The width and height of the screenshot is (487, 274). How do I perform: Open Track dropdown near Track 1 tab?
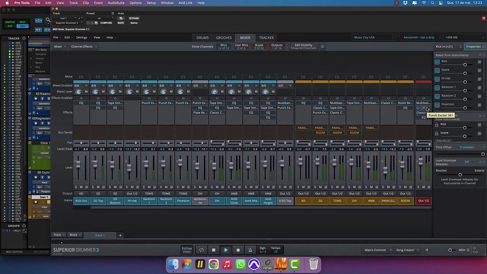click(59, 235)
